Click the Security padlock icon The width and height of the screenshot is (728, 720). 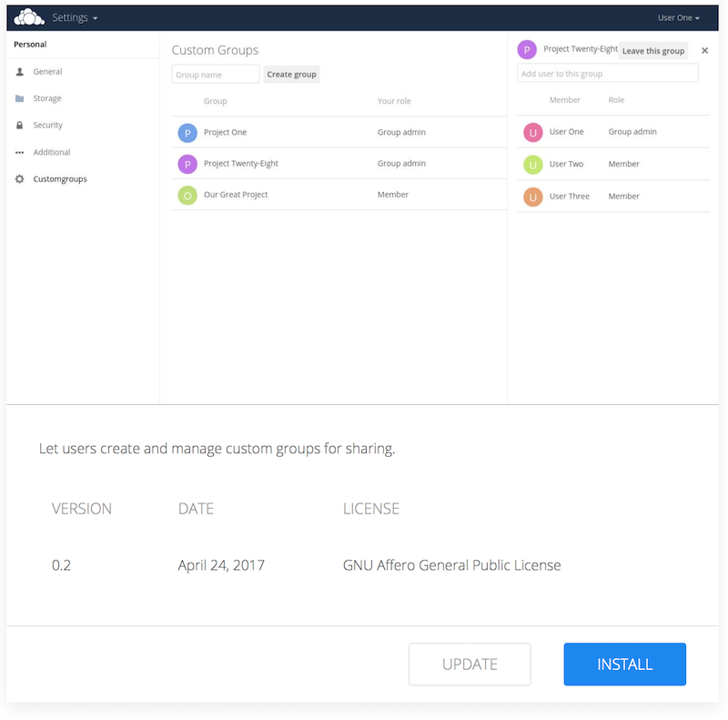click(21, 125)
